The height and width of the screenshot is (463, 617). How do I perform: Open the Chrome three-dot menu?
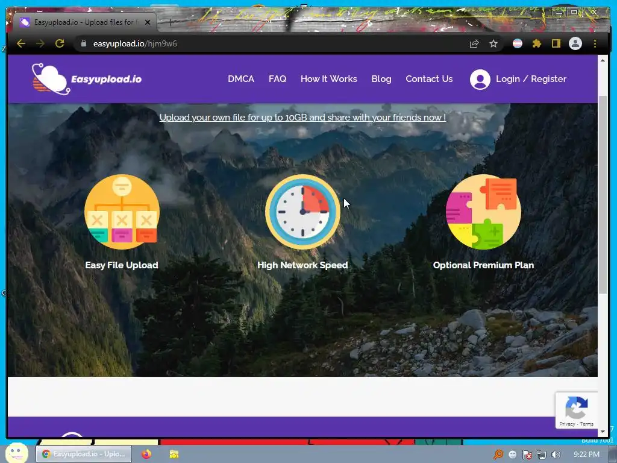point(595,43)
